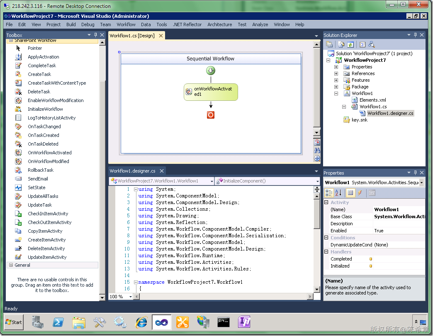
Task: Close the Workflow1.designer.cs tab
Action: click(x=162, y=171)
